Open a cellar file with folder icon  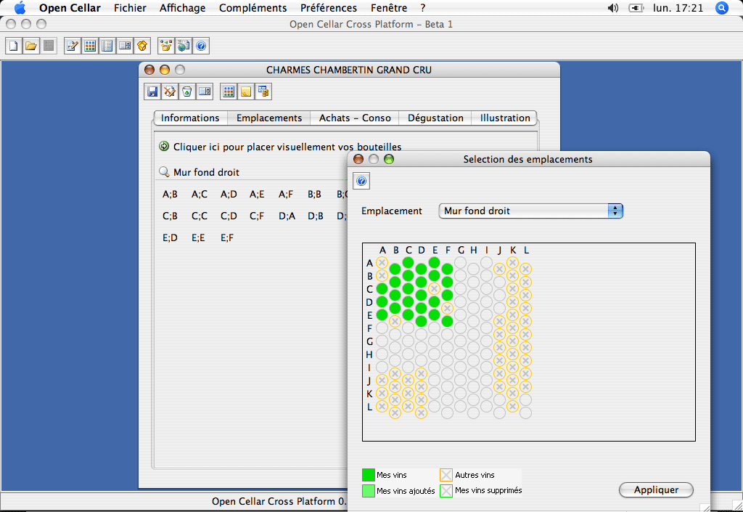[31, 46]
